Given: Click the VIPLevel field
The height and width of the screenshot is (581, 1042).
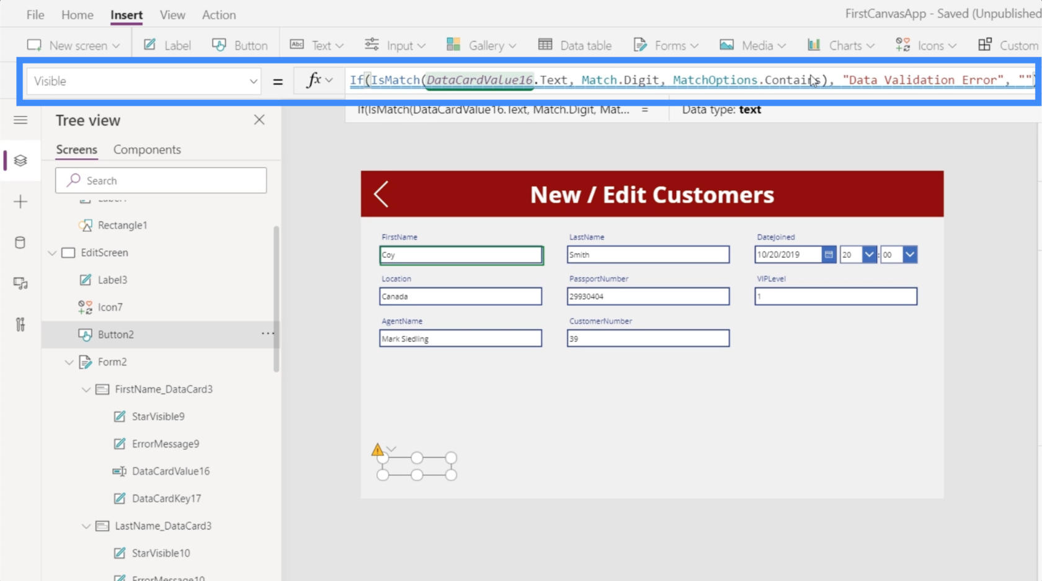Looking at the screenshot, I should coord(835,296).
